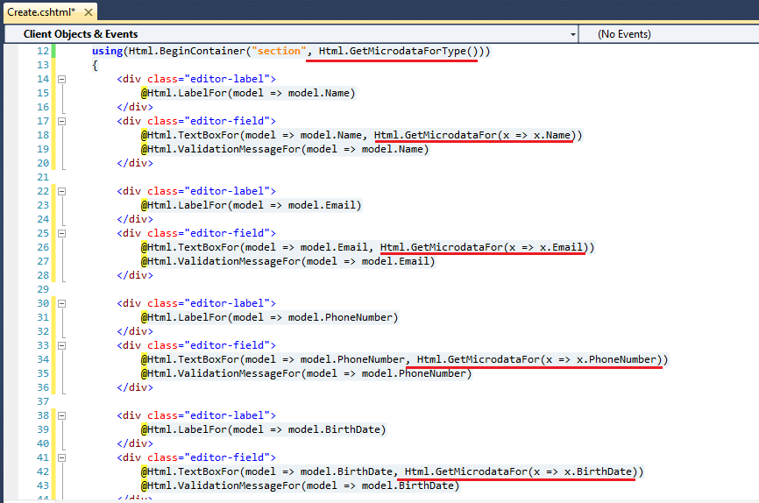Screen dimensions: 759x503
Task: Click Html.GetMicrodataFor(x => x.PhoneNumber)
Action: [x=539, y=359]
